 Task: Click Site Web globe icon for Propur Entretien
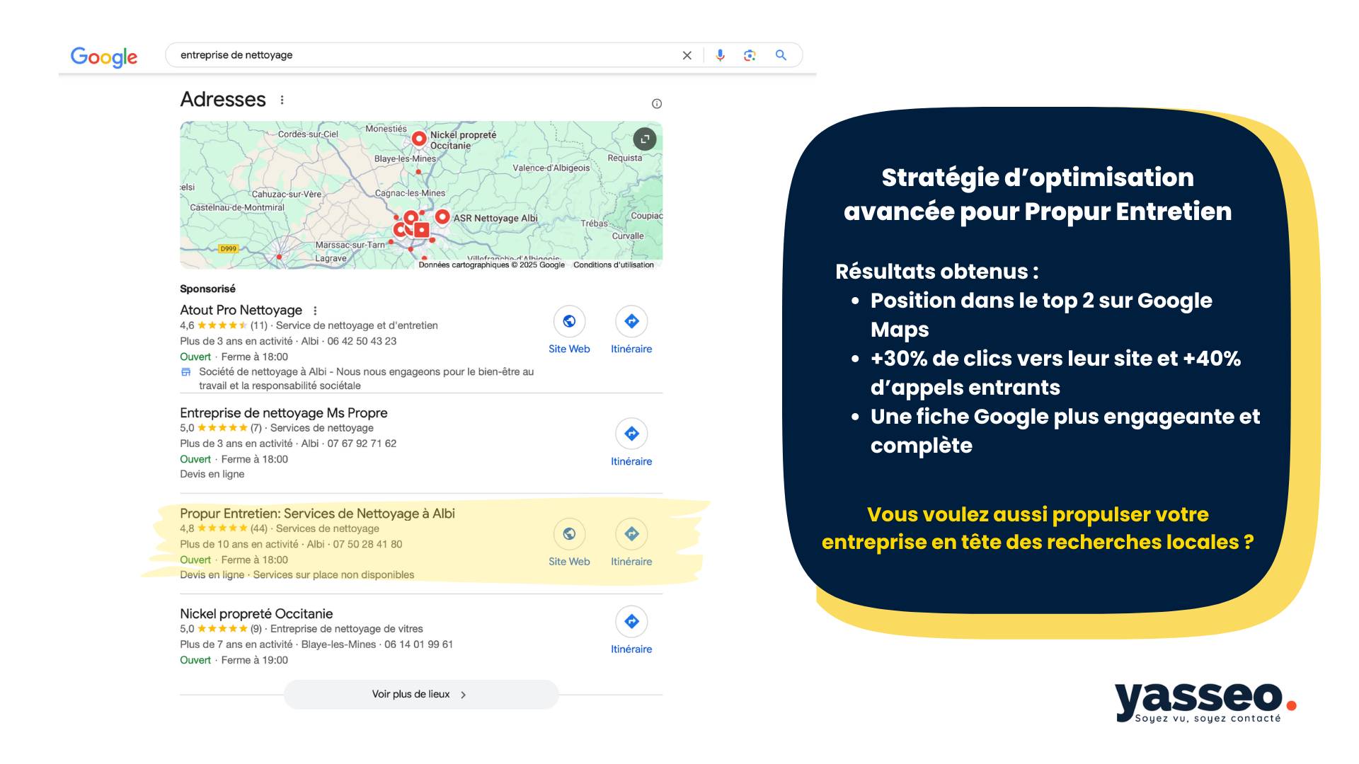(x=569, y=534)
